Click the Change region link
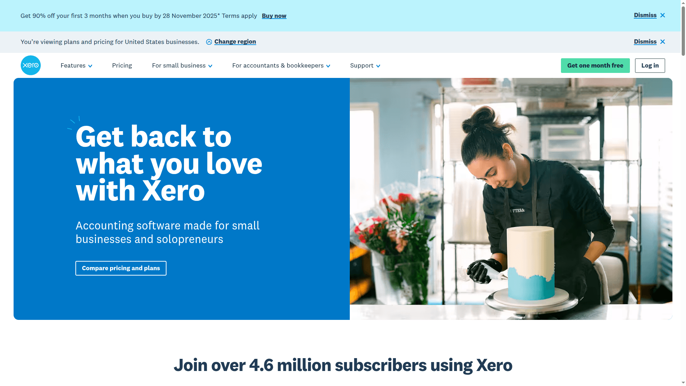The image size is (686, 386). (235, 41)
